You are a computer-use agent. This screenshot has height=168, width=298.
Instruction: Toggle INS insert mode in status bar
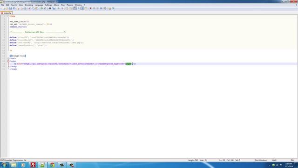click(292, 160)
